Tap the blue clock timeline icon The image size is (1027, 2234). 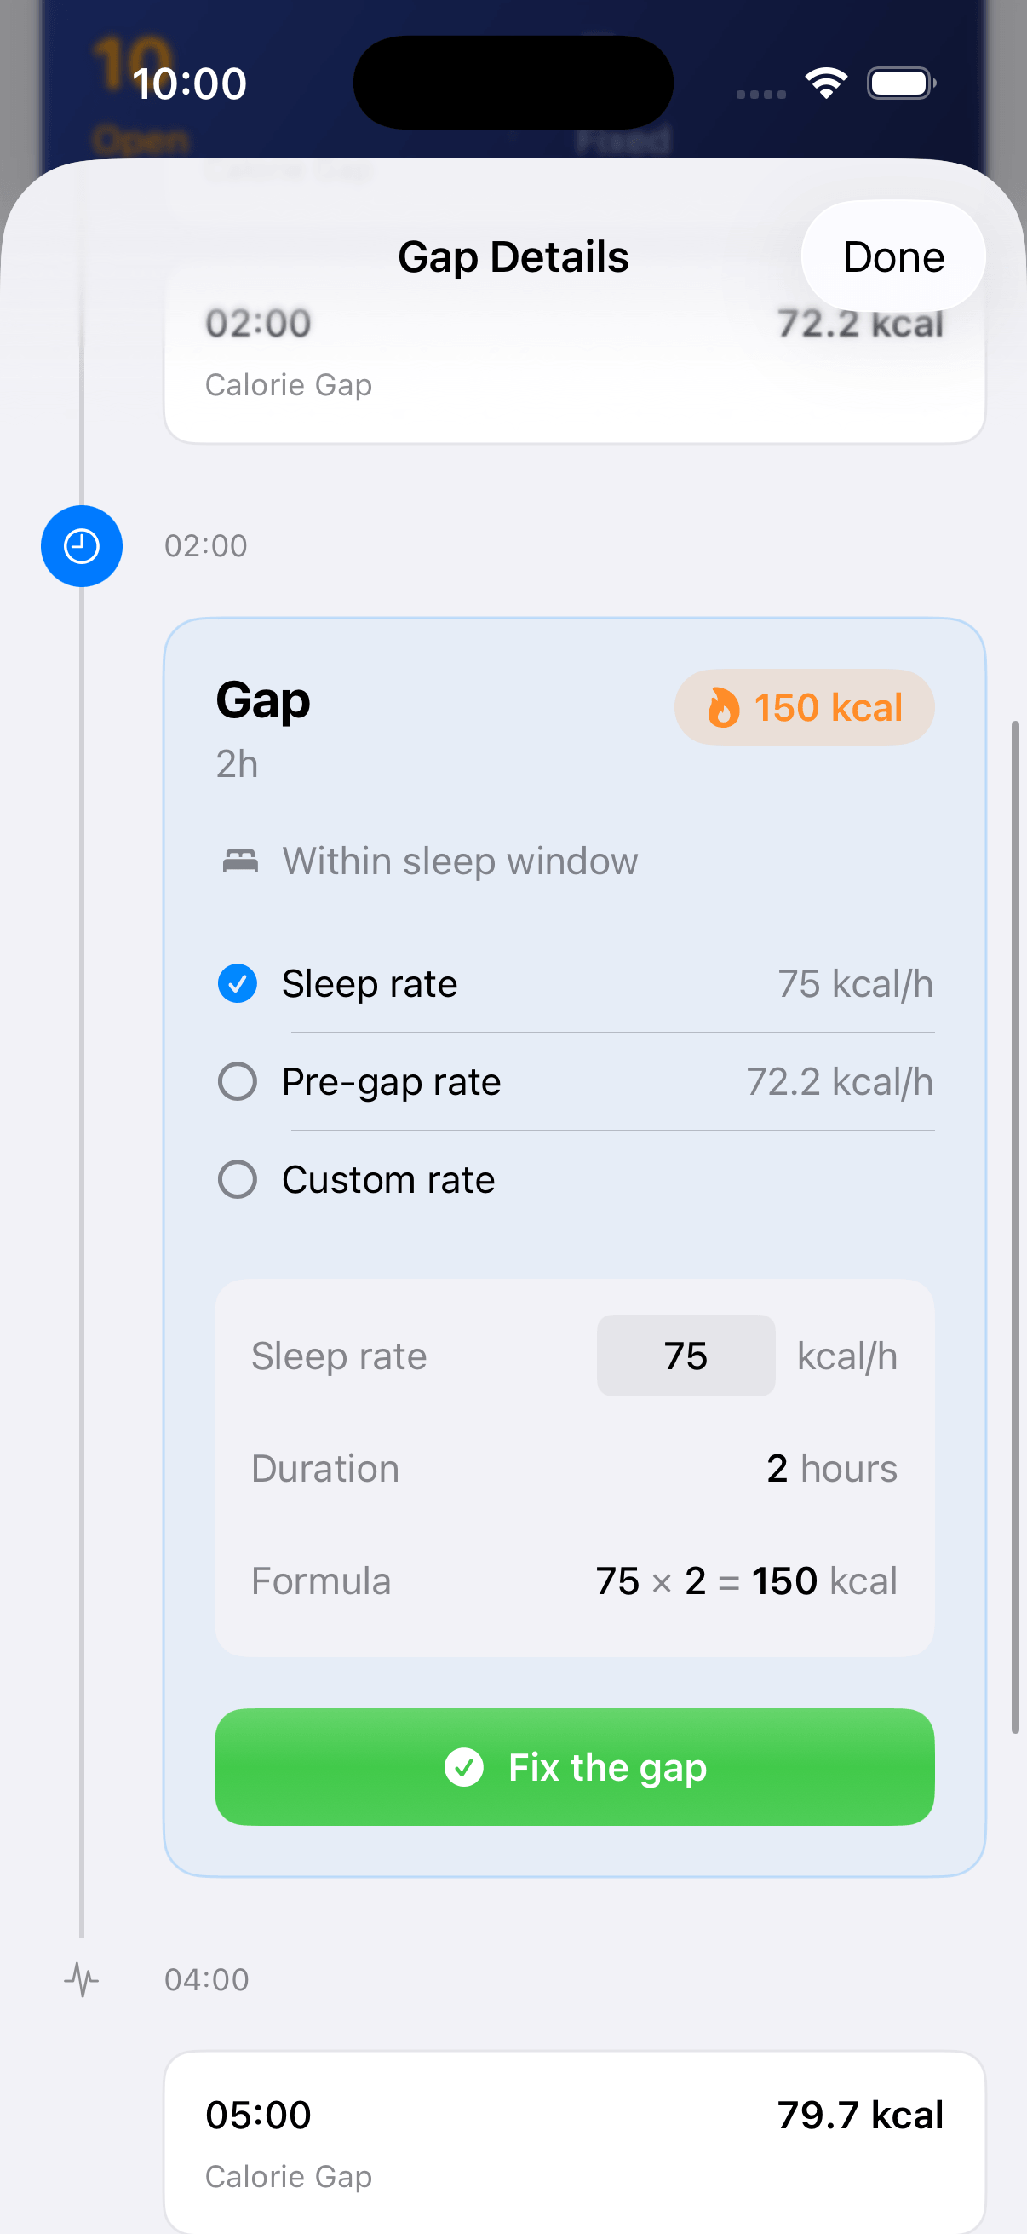pos(81,545)
